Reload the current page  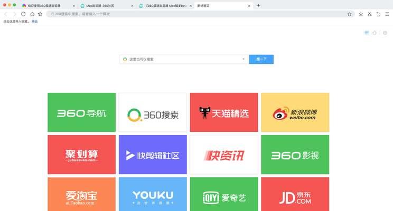pyautogui.click(x=23, y=14)
